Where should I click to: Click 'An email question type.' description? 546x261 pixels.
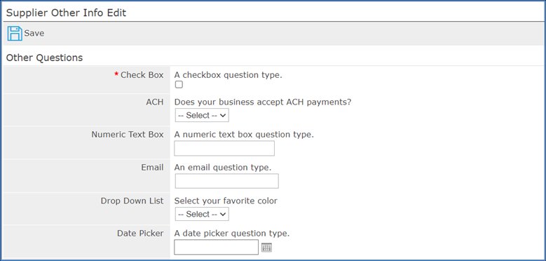click(222, 167)
